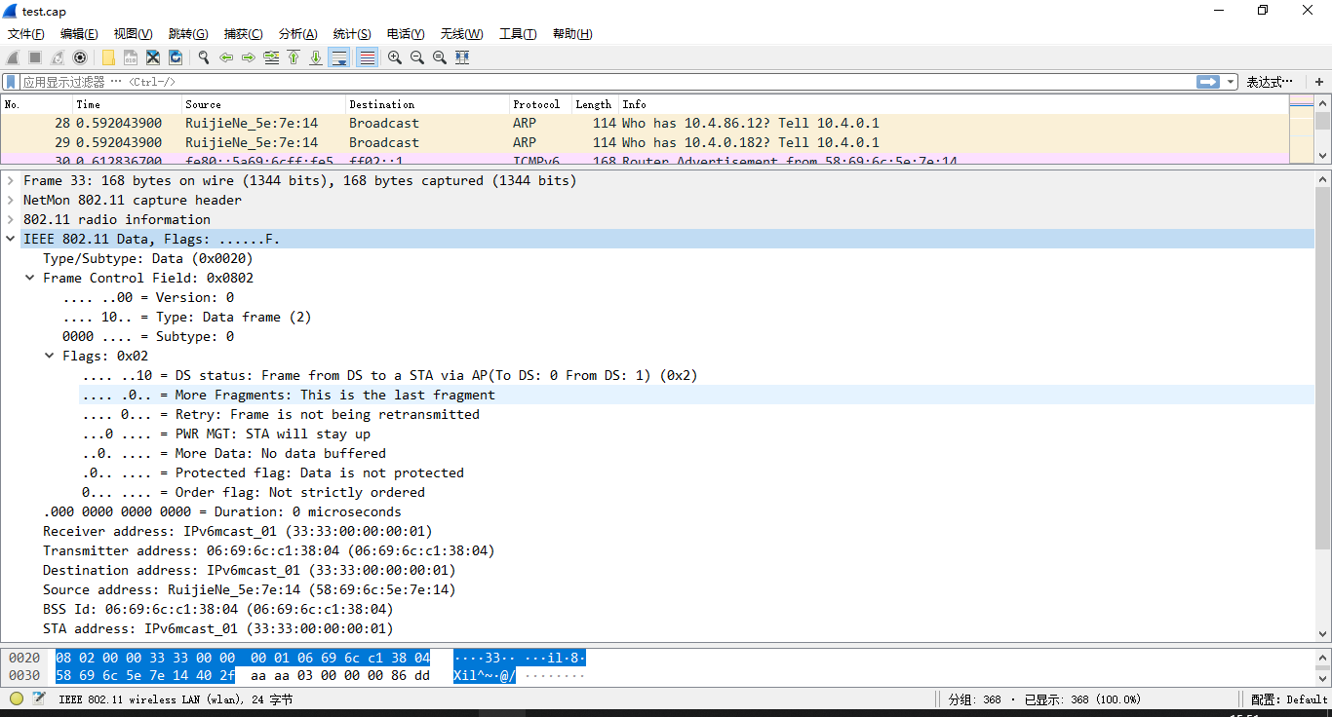Viewport: 1332px width, 717px height.
Task: Open the 无线 menu
Action: coord(459,33)
